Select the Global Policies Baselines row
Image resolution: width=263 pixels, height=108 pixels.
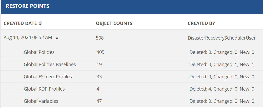coord(50,65)
